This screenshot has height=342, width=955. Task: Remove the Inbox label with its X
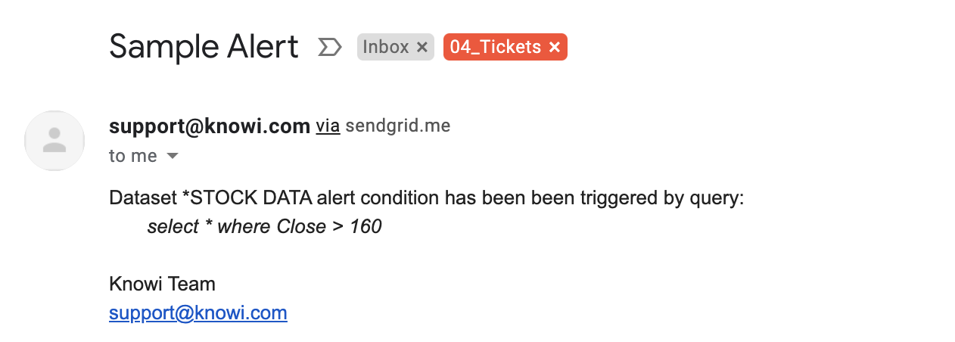tap(422, 48)
